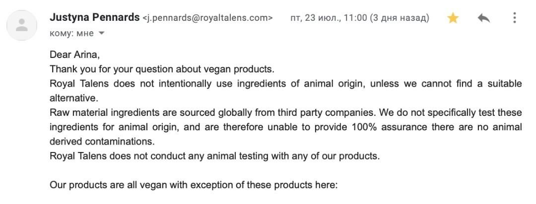This screenshot has width=536, height=204.
Task: Click the 'кому: мне' recipient label
Action: 72,33
